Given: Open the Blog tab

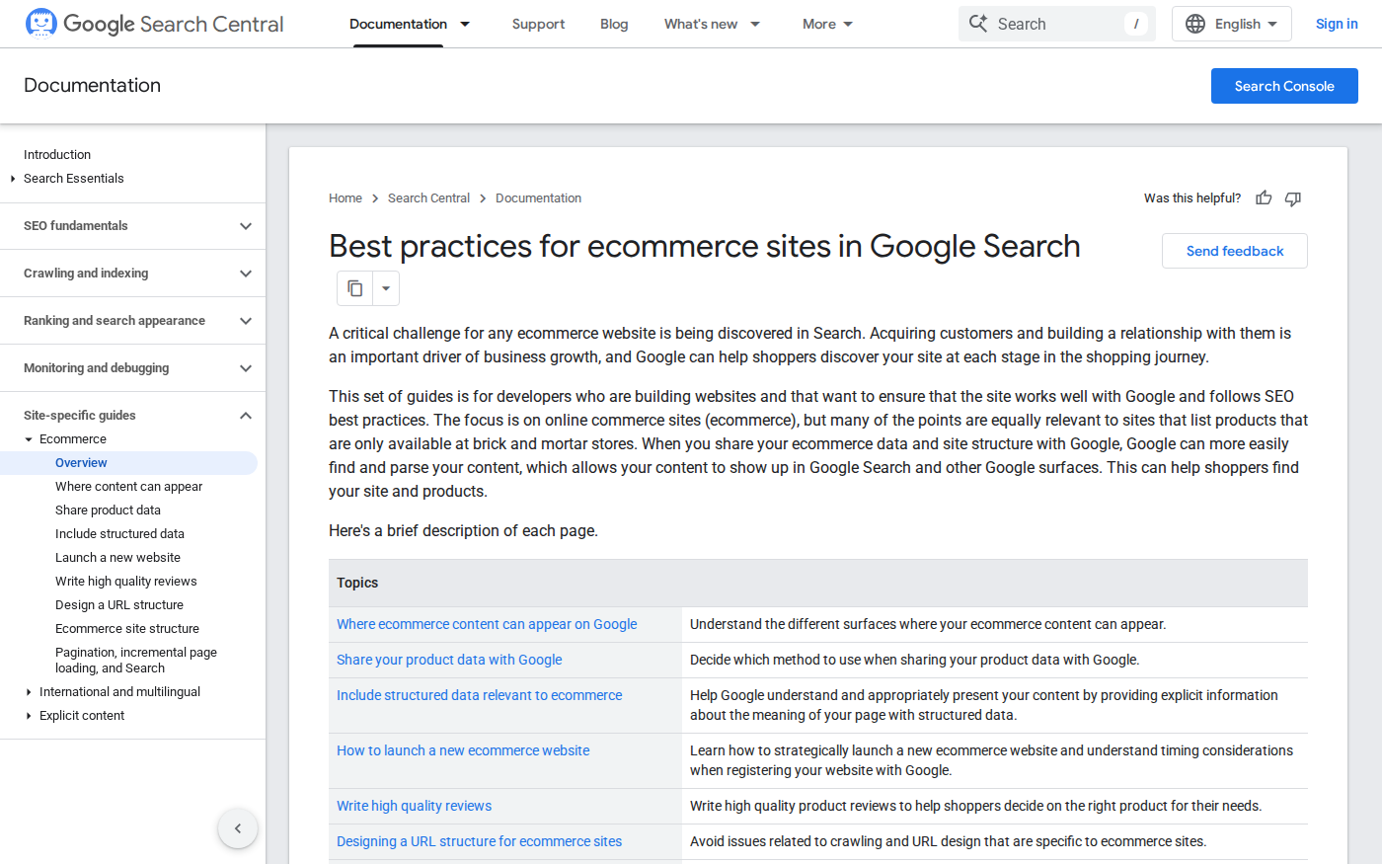Looking at the screenshot, I should pyautogui.click(x=614, y=24).
